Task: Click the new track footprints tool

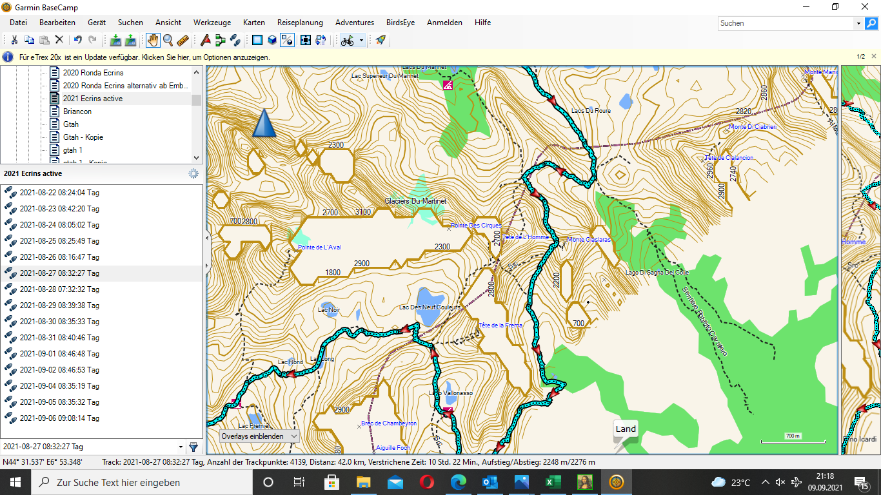Action: click(235, 40)
